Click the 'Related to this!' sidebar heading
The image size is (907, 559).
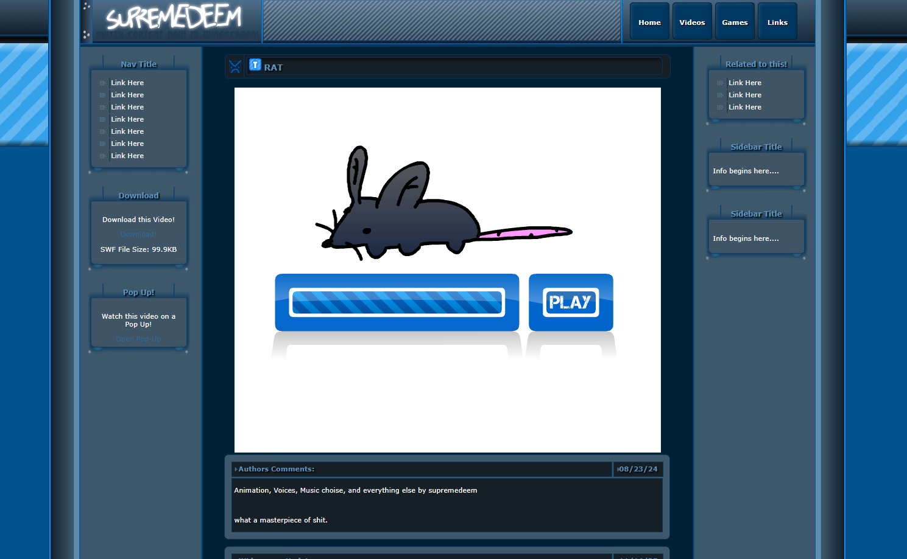point(756,64)
